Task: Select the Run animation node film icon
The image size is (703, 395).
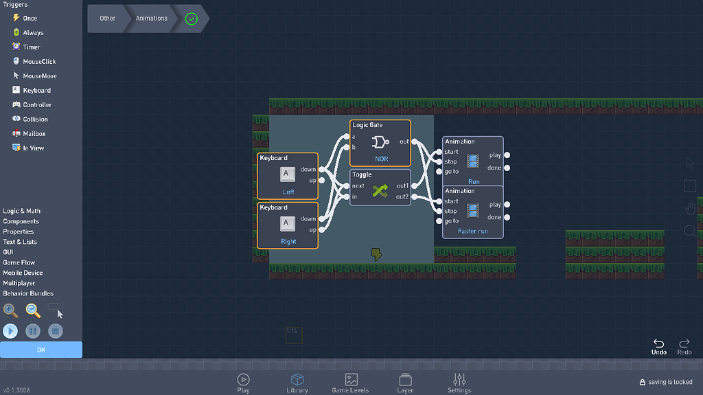Action: (472, 161)
